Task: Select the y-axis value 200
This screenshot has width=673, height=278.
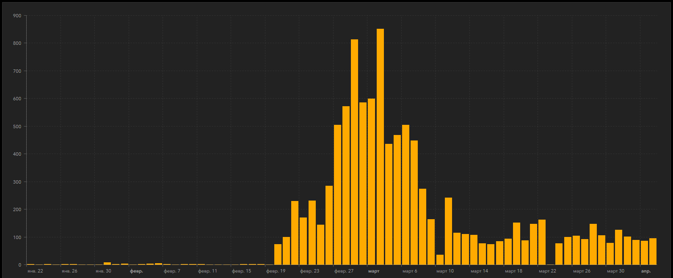Action: coord(17,209)
